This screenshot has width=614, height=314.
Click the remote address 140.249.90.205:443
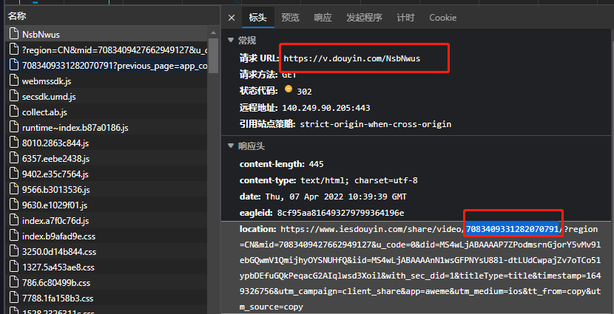[325, 108]
